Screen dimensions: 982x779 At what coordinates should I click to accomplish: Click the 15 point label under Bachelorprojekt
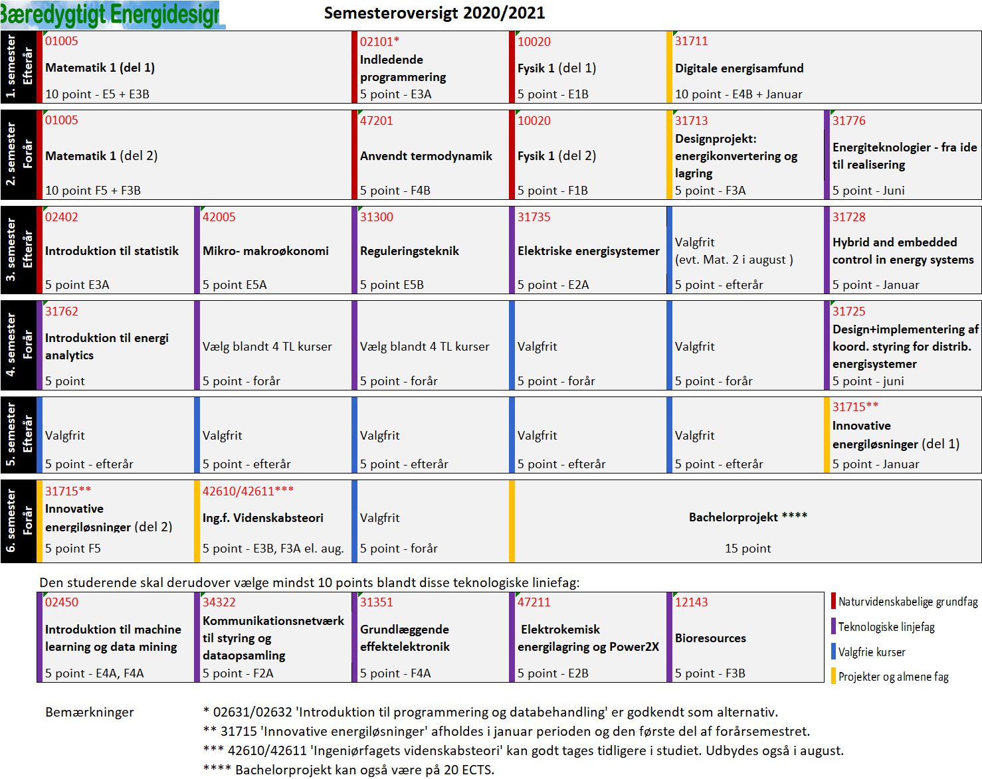tap(747, 549)
